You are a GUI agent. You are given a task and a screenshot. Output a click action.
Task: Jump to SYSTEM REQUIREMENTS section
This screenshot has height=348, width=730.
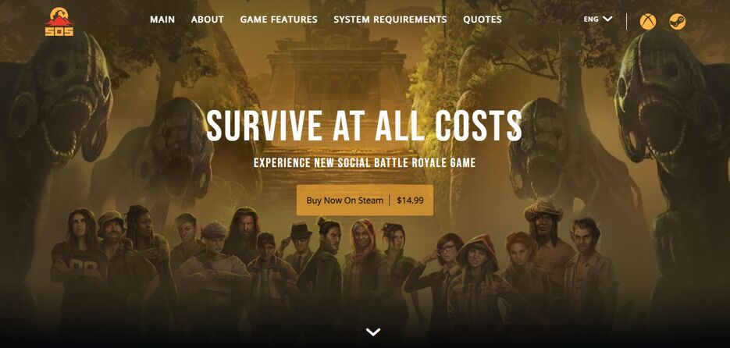[x=390, y=20]
